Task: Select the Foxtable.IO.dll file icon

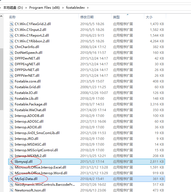Action: [11, 93]
